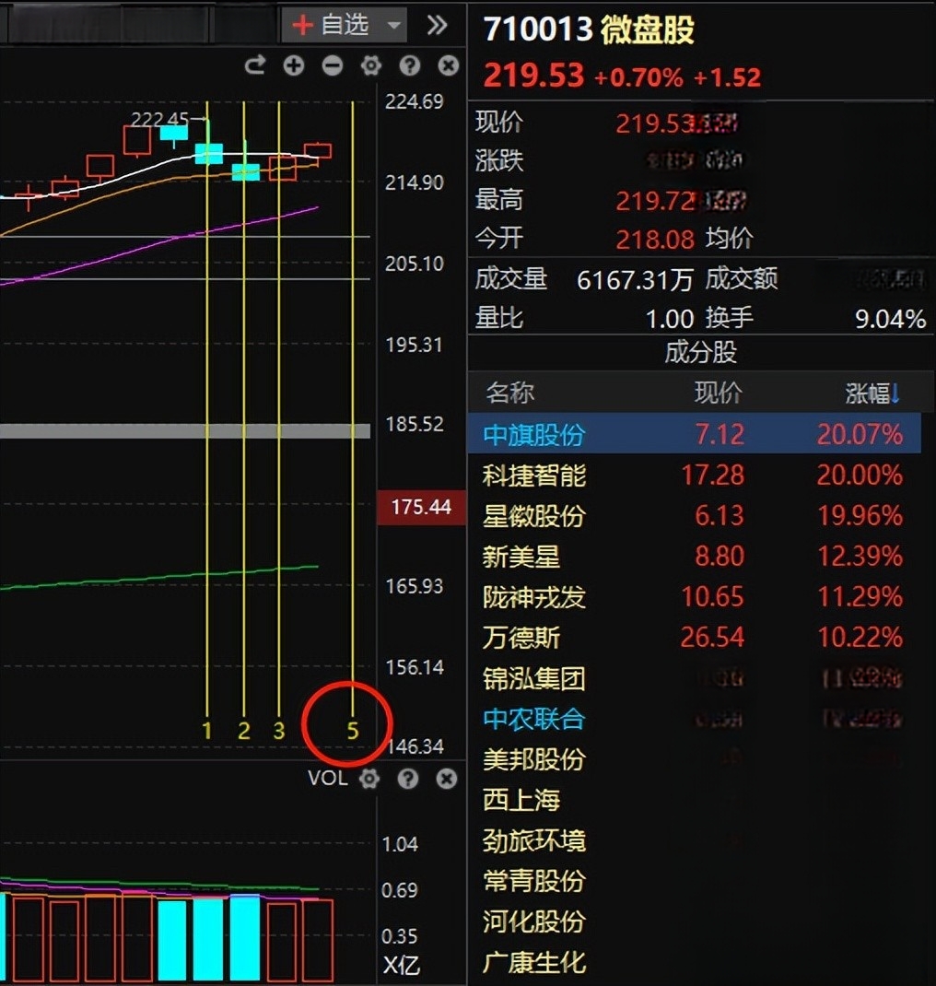Click the 175.44 price axis marker

(420, 507)
